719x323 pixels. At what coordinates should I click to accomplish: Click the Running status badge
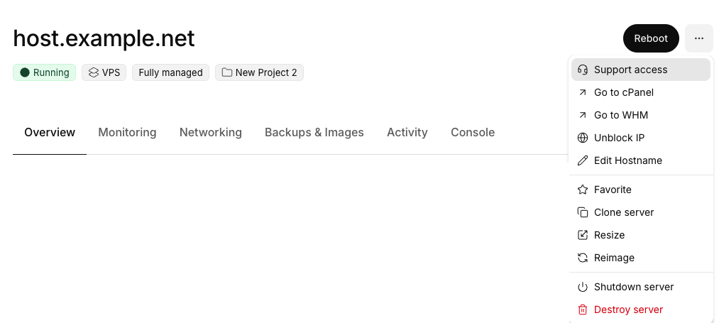pos(45,72)
